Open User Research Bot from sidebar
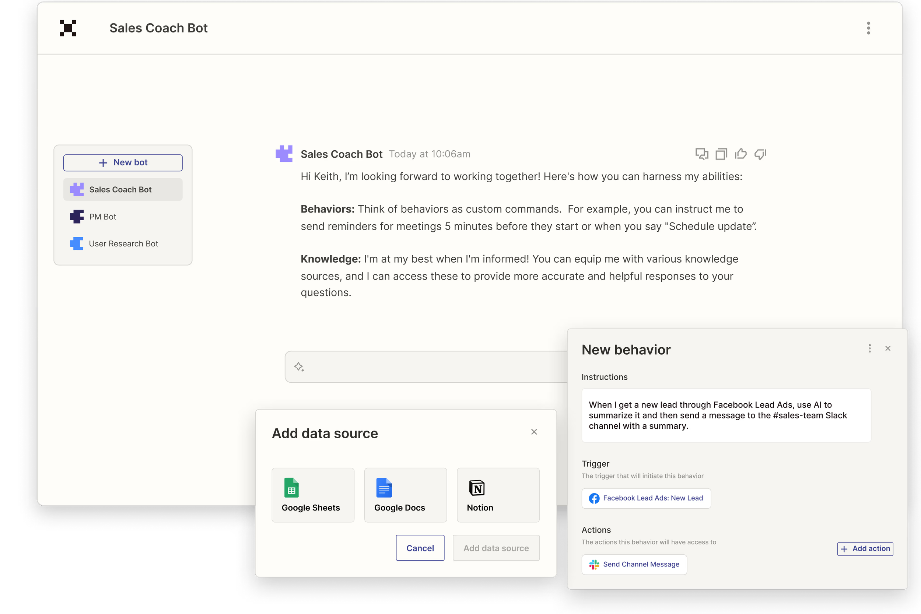921x614 pixels. tap(123, 243)
